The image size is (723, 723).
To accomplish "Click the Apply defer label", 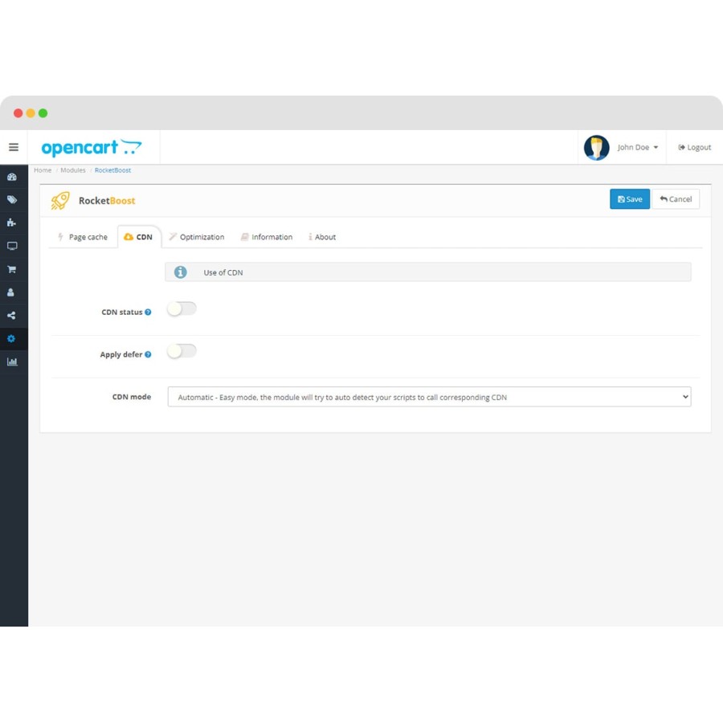I will tap(120, 354).
